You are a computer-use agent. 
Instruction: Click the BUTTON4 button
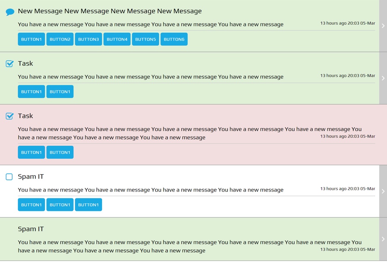tap(117, 39)
